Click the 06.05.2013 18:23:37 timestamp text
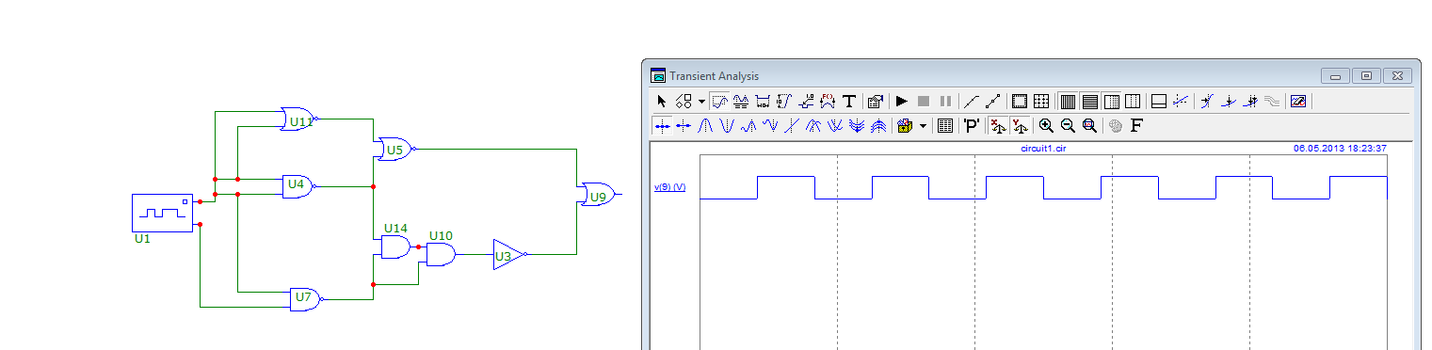The width and height of the screenshot is (1432, 350). 1340,148
